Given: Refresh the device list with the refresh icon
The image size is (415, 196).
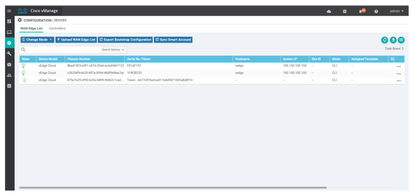Looking at the screenshot, I should [x=385, y=40].
